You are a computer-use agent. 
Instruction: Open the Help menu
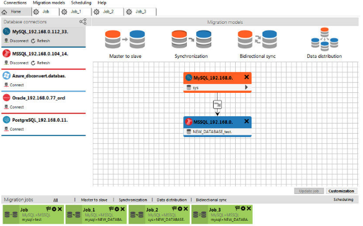tap(102, 3)
